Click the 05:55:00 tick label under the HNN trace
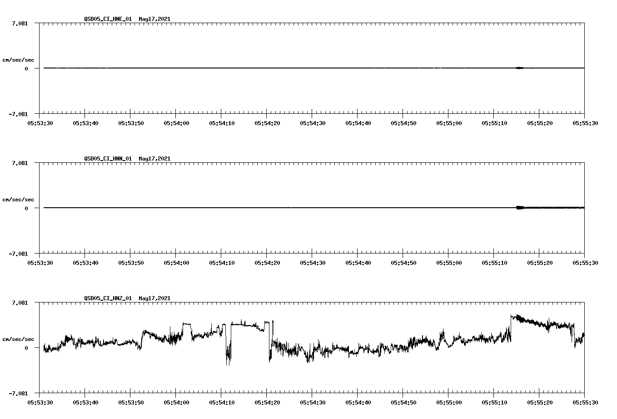The image size is (617, 419). pos(449,262)
